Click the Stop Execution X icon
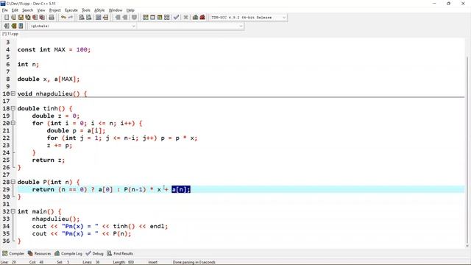This screenshot has height=265, width=471. (185, 18)
